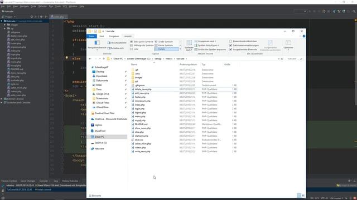This screenshot has height=200, width=357.
Task: Sort by the 'Name' column header
Action: [x=134, y=64]
